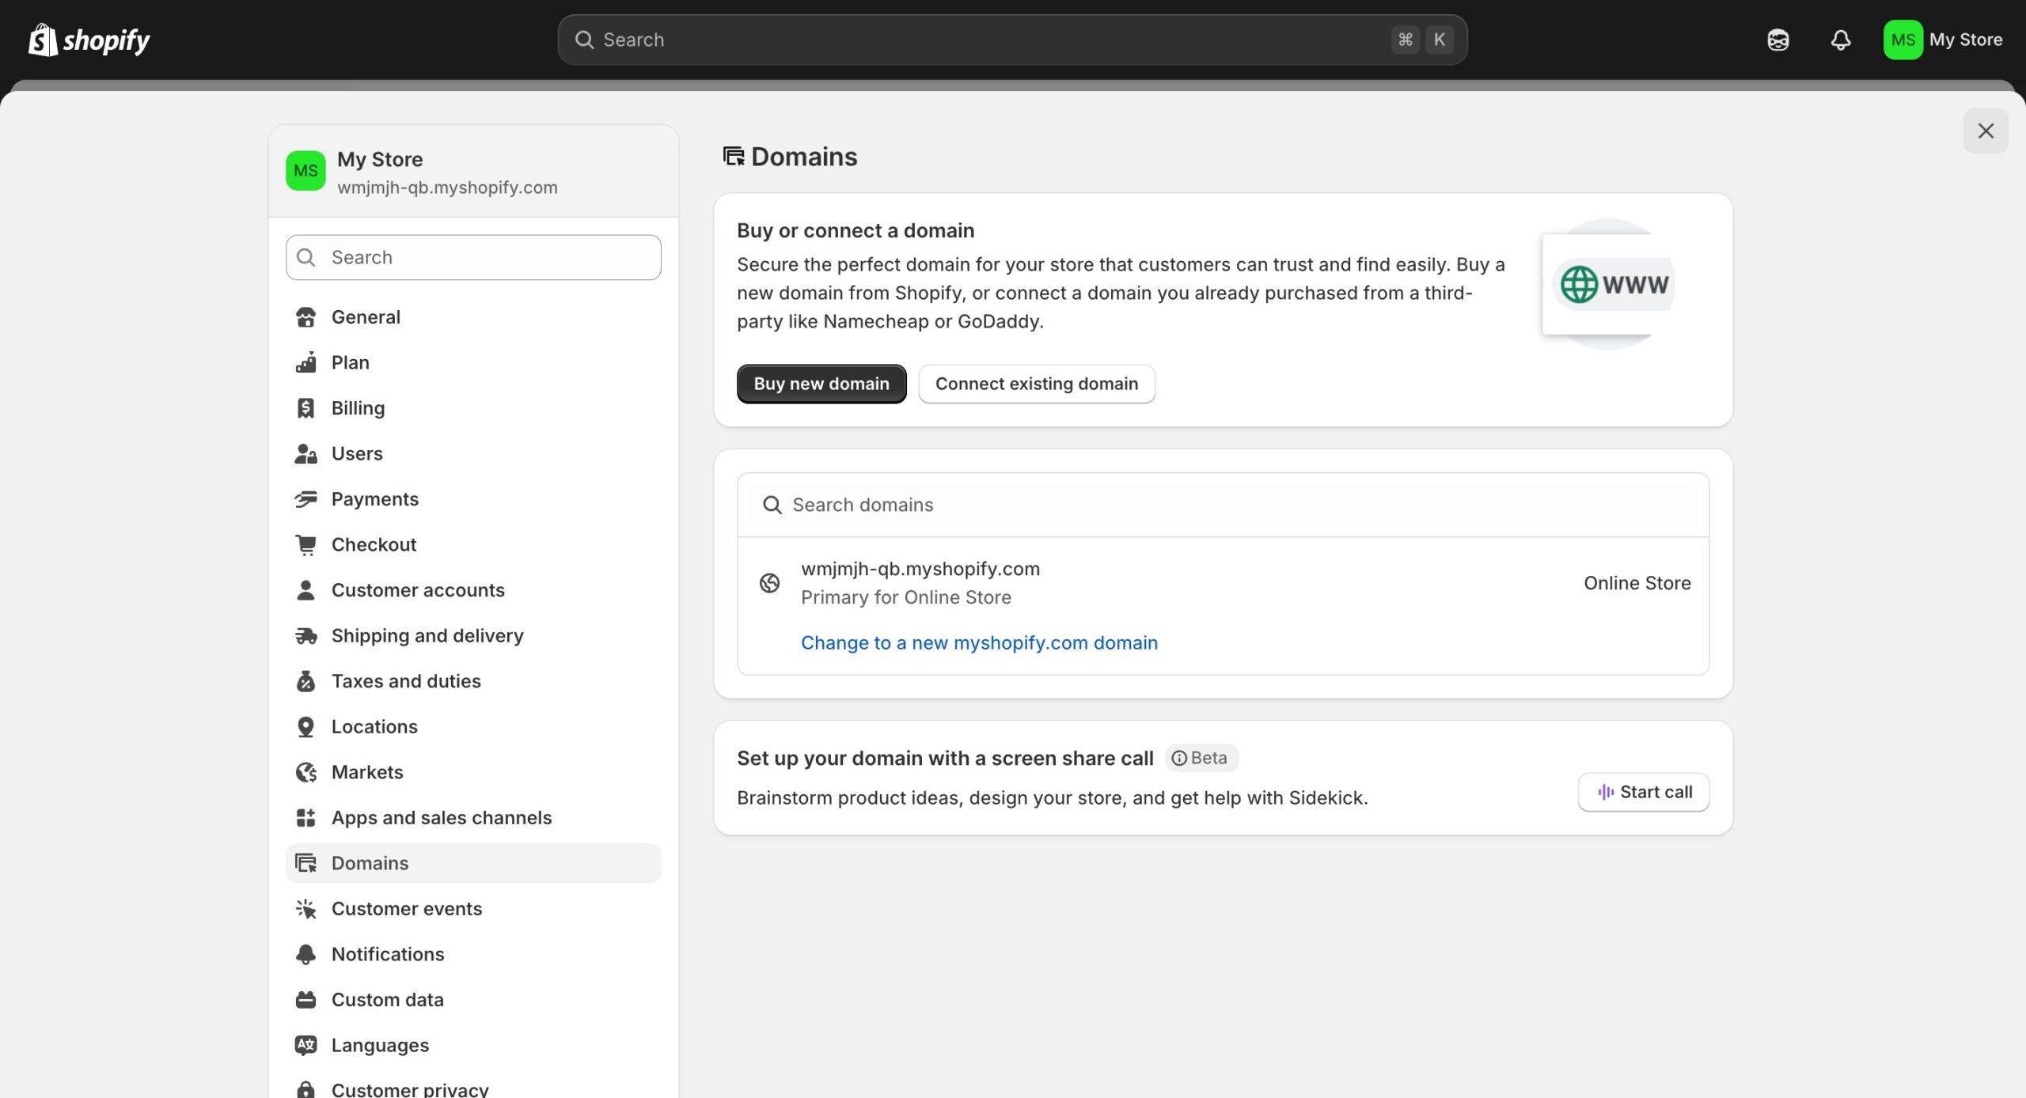Screen dimensions: 2026x1098
Task: Click the Languages icon in sidebar
Action: (305, 1045)
